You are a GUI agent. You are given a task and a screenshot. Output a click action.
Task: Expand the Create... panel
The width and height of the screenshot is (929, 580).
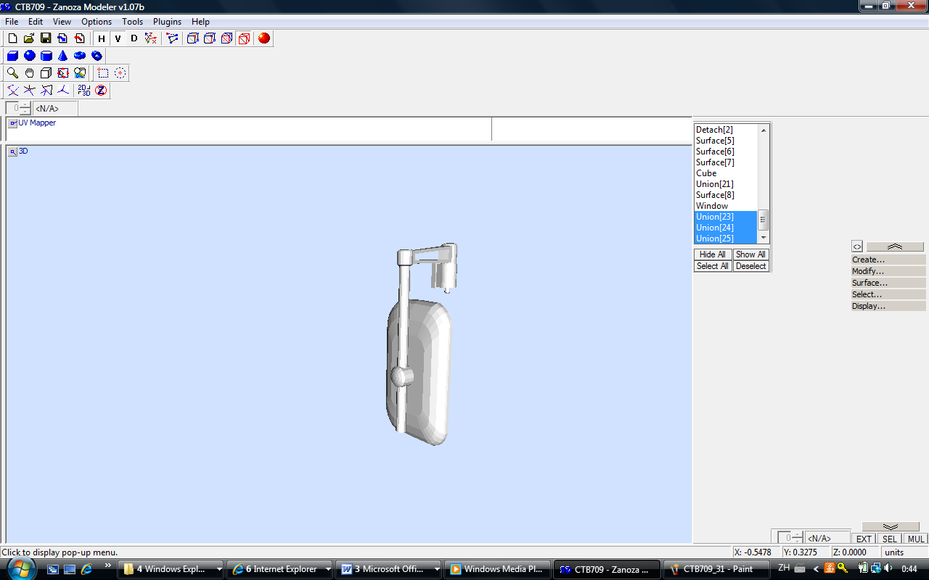tap(888, 260)
